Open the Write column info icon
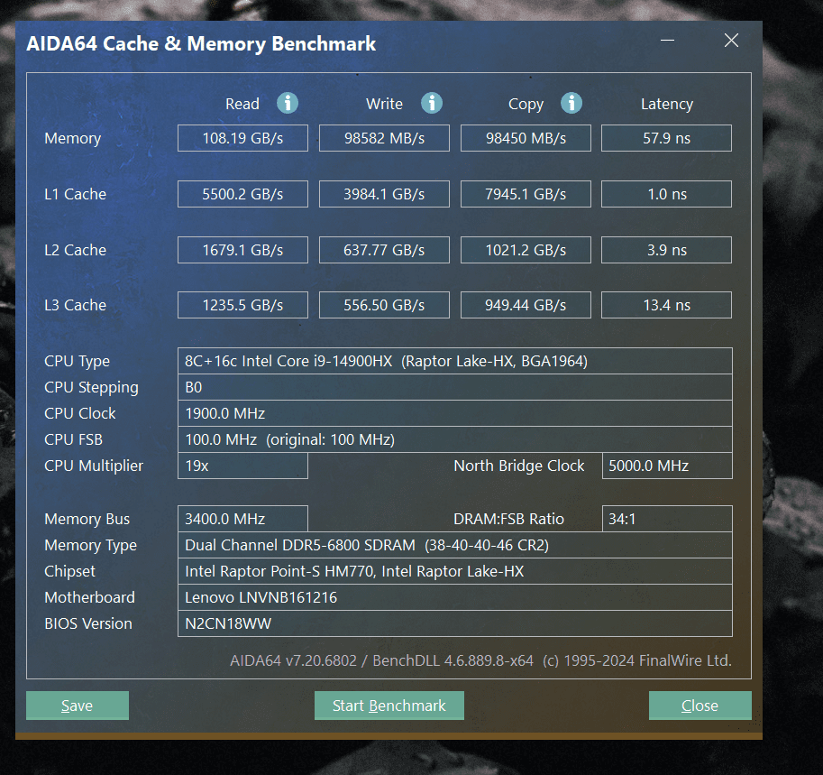 432,103
